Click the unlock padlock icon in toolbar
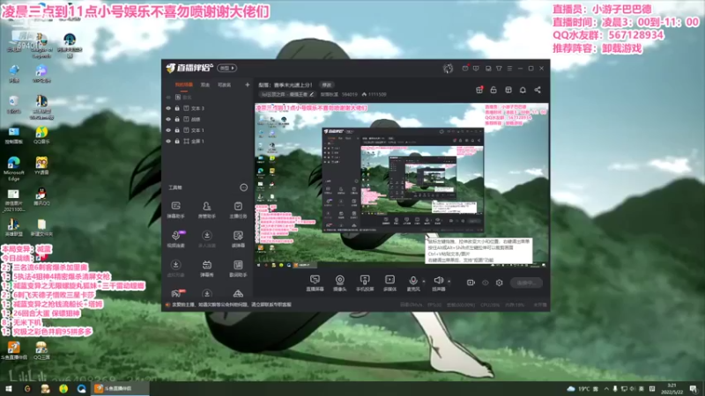The image size is (705, 396). click(x=493, y=90)
